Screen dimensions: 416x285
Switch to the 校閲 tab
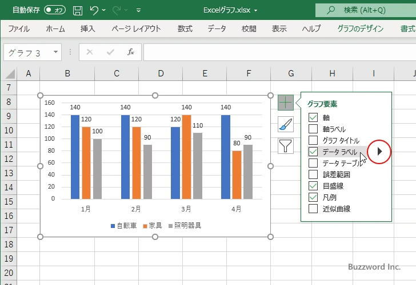coord(249,28)
